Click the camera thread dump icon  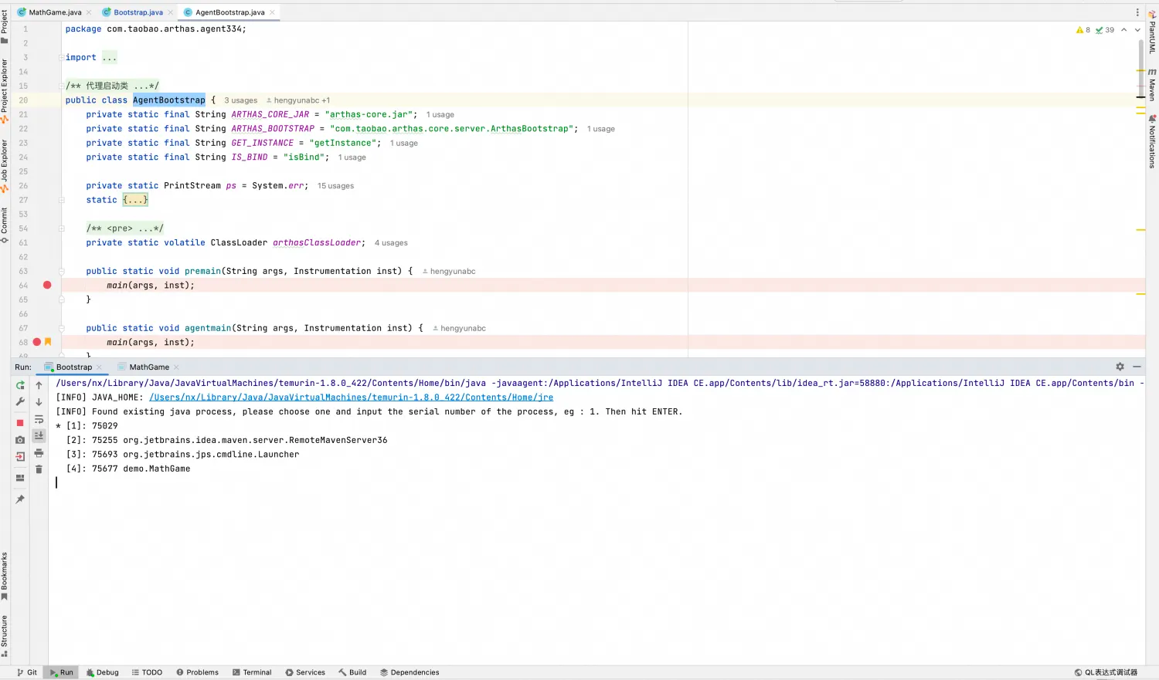[x=20, y=440]
